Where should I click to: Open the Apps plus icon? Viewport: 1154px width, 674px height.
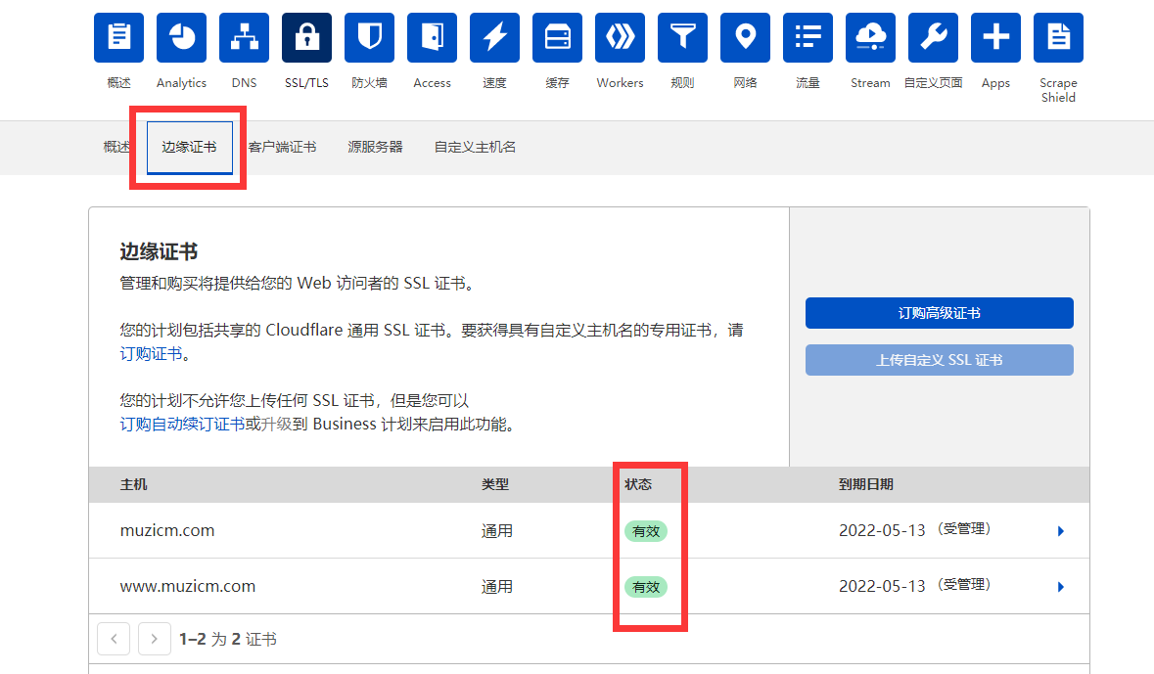[995, 37]
